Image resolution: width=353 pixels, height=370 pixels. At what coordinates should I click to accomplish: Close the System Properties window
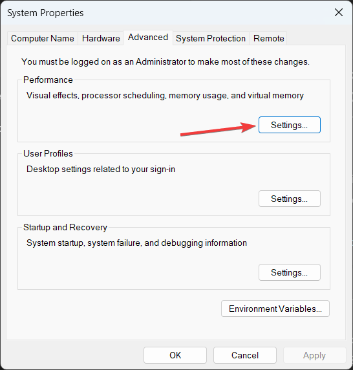339,12
